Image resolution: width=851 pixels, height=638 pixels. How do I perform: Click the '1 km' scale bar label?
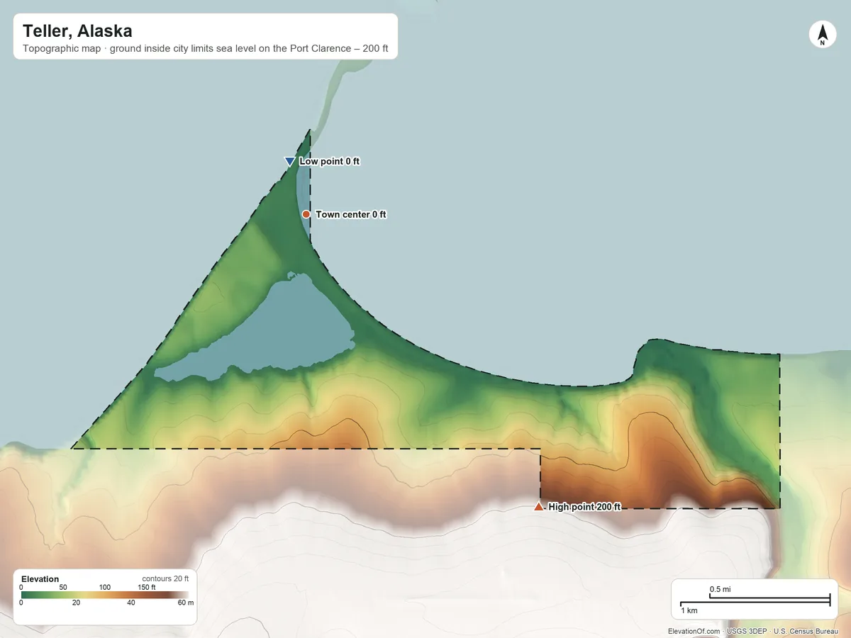689,610
